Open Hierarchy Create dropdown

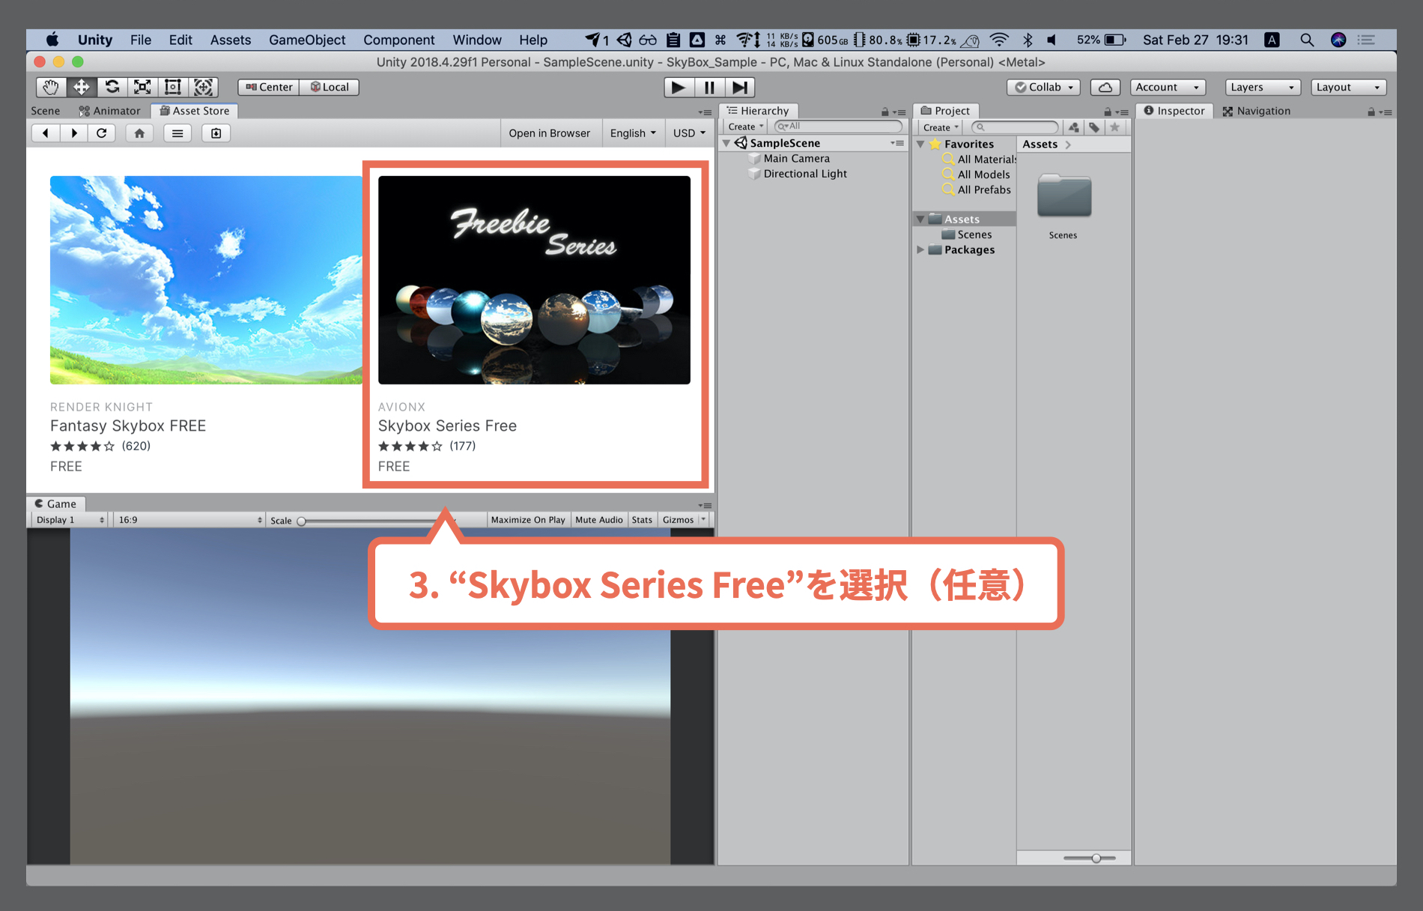(x=745, y=127)
